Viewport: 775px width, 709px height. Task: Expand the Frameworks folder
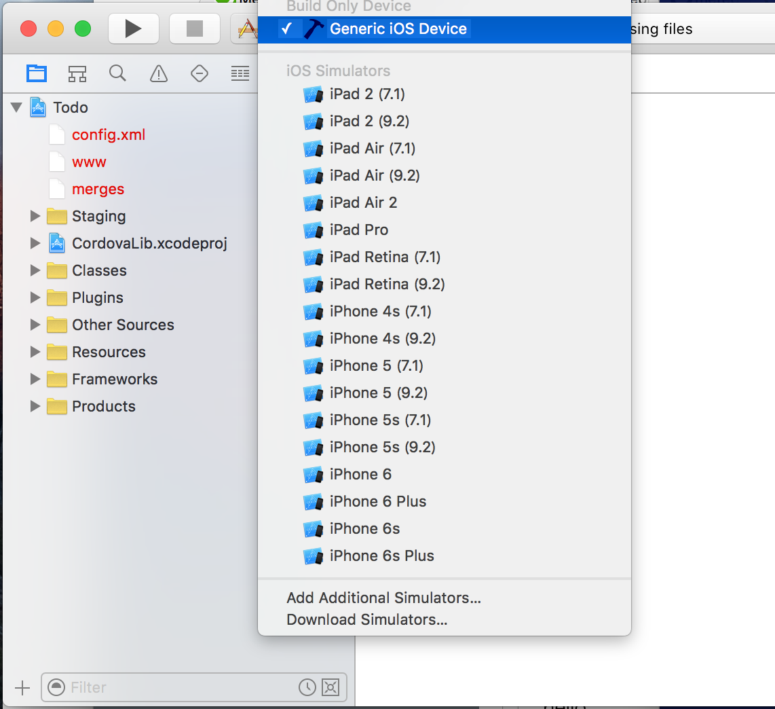point(35,380)
